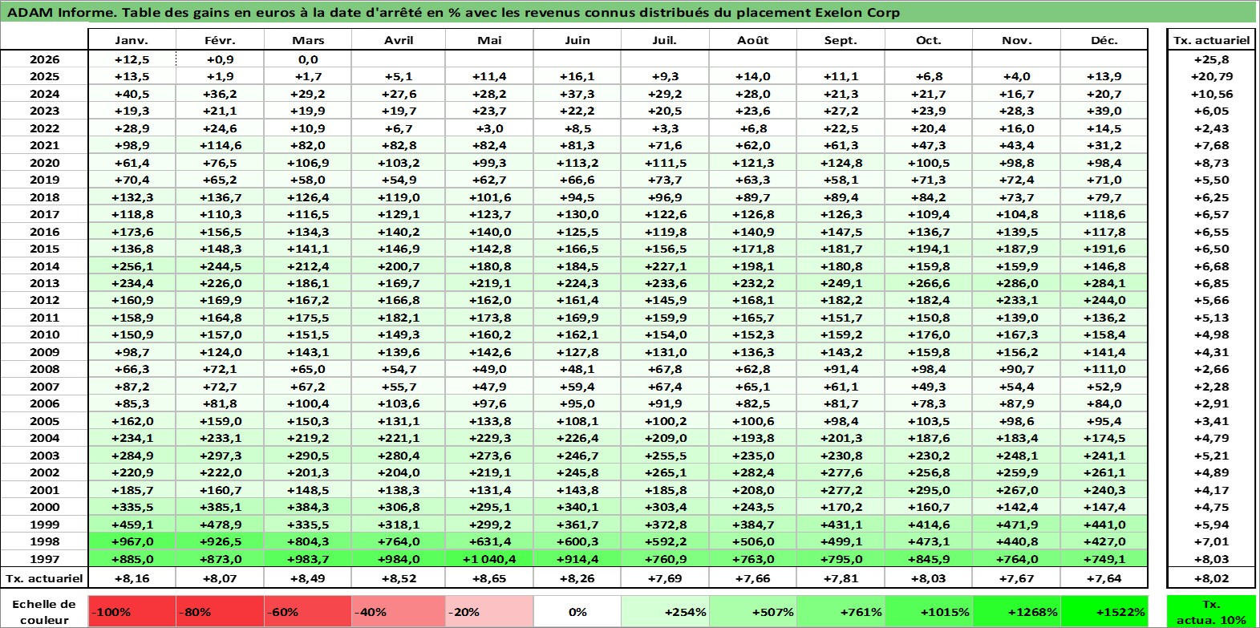Click the '+8,65' actuarial rate under Mai
Screen dimensions: 1260x628
pyautogui.click(x=489, y=577)
